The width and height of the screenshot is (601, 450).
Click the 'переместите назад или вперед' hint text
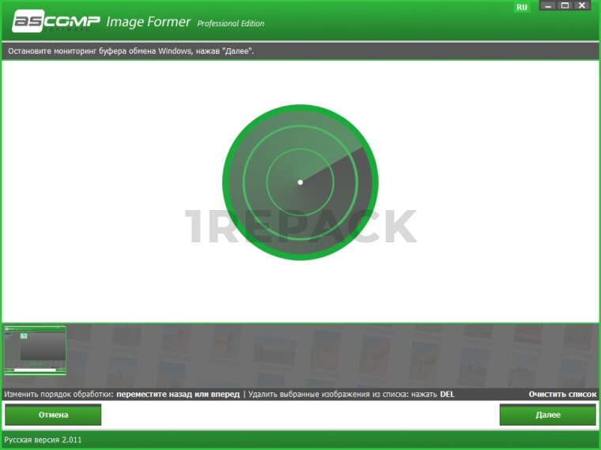tap(178, 394)
